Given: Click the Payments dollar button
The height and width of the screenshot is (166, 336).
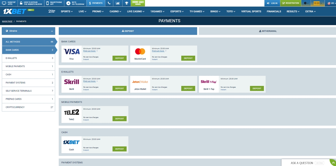Looking at the screenshot, I should [x=96, y=3].
